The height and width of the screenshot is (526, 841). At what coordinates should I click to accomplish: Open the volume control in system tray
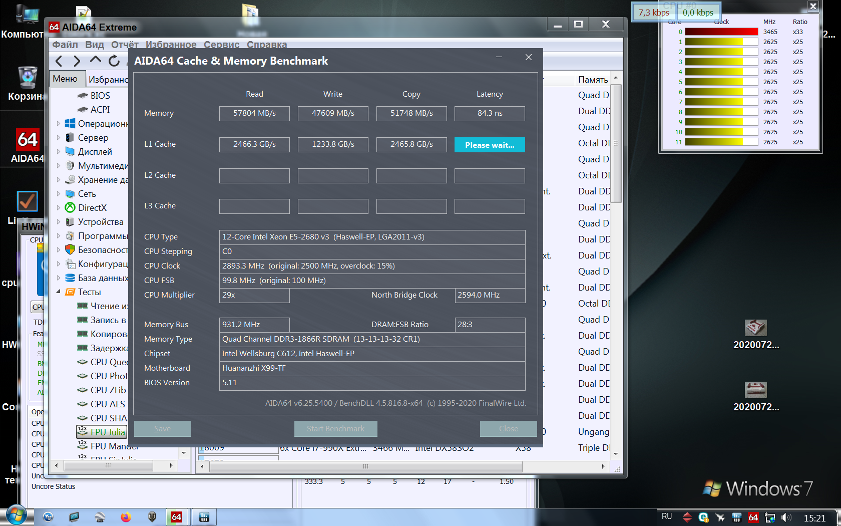(x=786, y=517)
